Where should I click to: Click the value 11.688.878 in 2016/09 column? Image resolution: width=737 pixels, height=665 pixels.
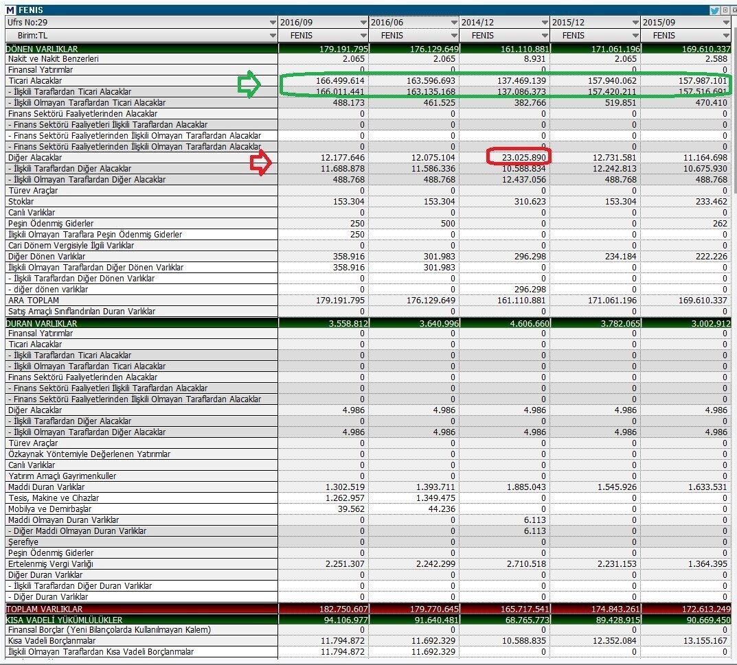343,169
